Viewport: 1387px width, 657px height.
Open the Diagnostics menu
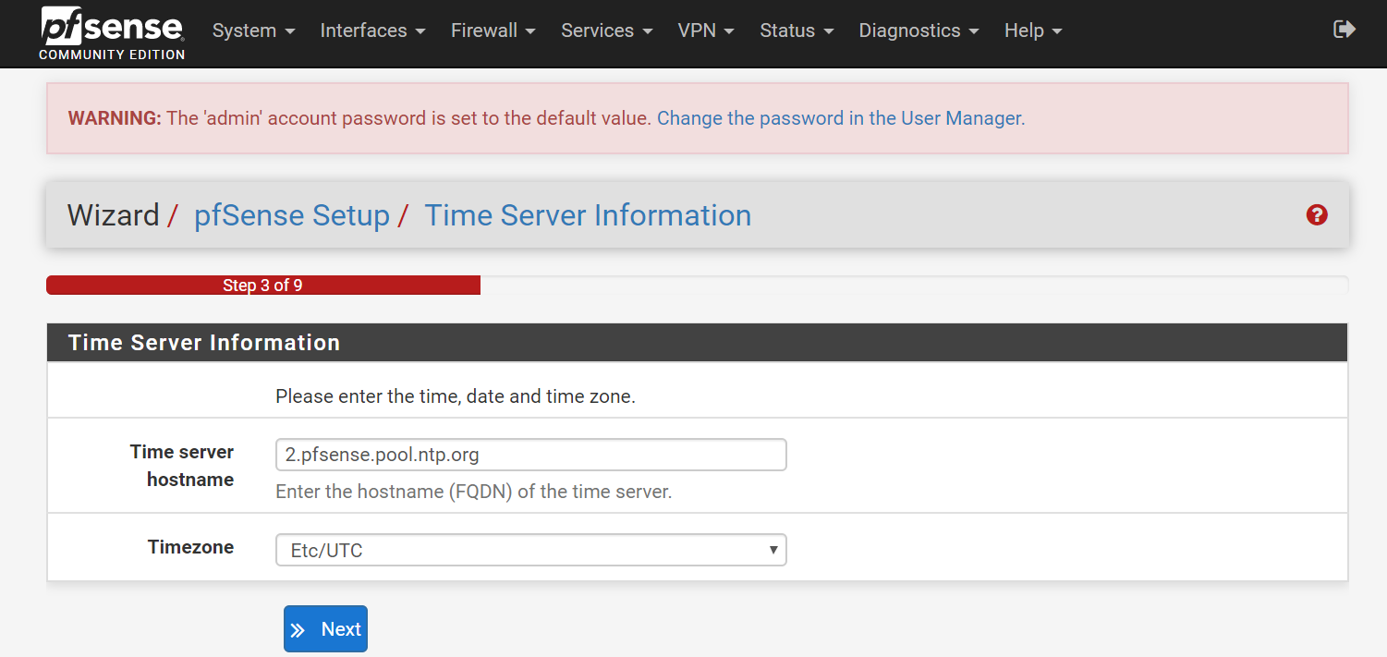pyautogui.click(x=919, y=30)
